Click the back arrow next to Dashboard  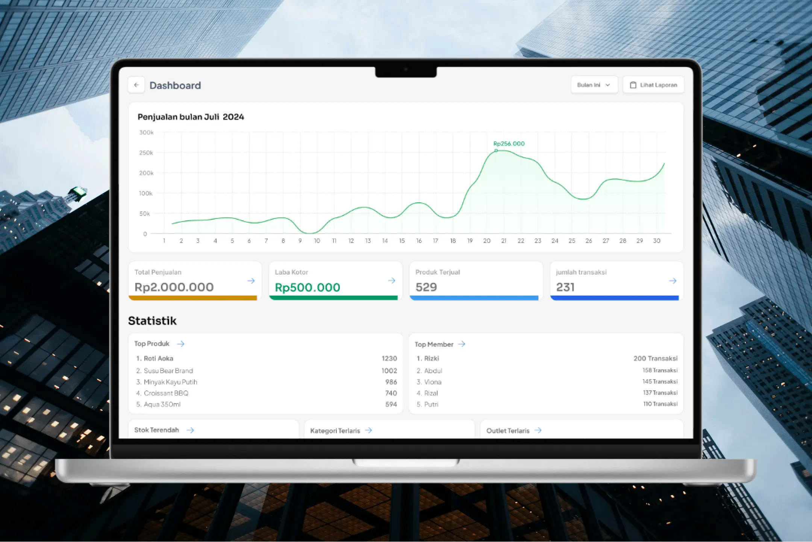tap(136, 85)
